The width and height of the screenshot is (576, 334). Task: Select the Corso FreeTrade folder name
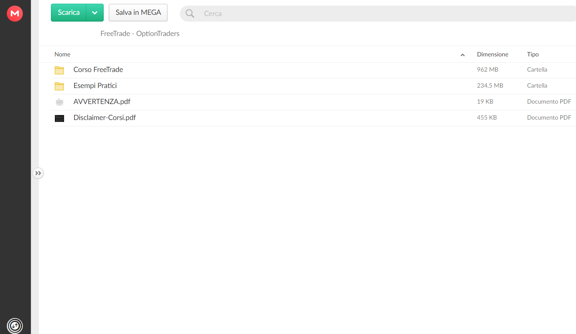tap(98, 70)
